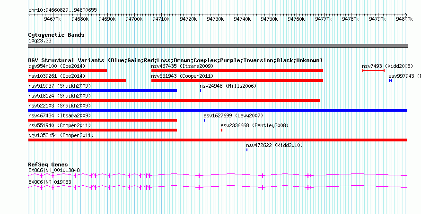The height and width of the screenshot is (214, 421).
Task: Click the esv2336668 (Bentley2008) label
Action: point(254,125)
